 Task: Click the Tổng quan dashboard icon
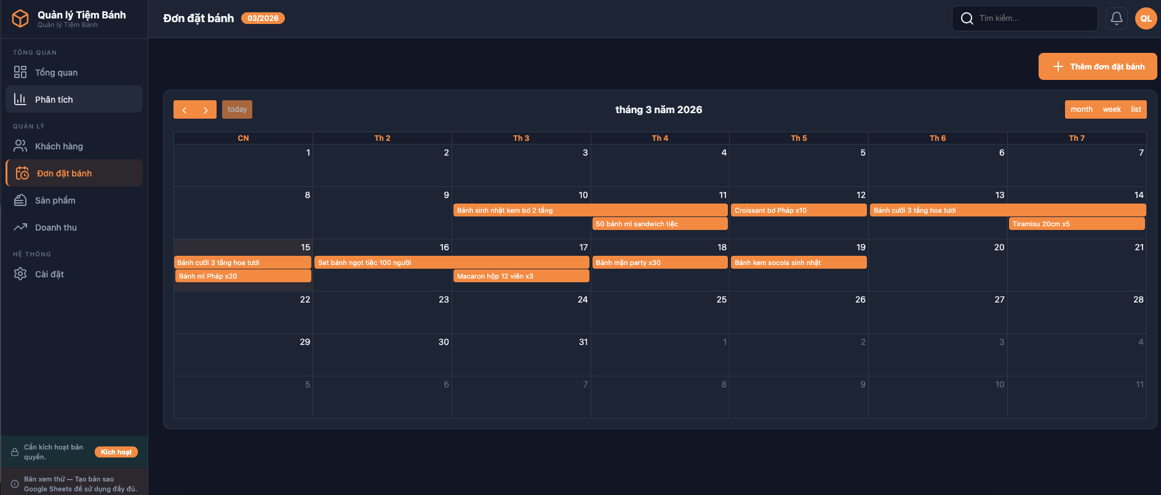pyautogui.click(x=20, y=73)
